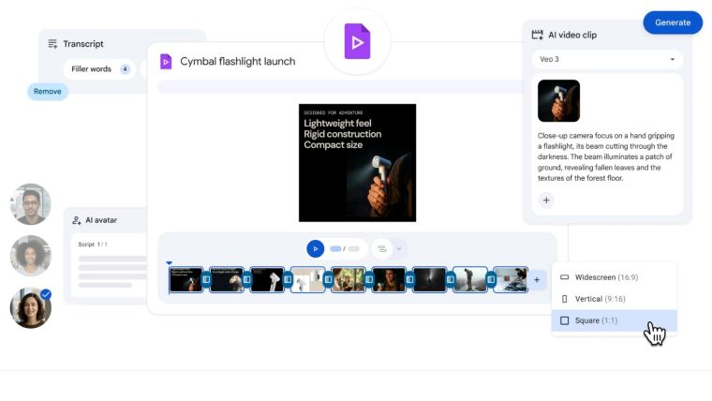The width and height of the screenshot is (712, 401).
Task: Add a reference image with the plus icon
Action: click(546, 200)
